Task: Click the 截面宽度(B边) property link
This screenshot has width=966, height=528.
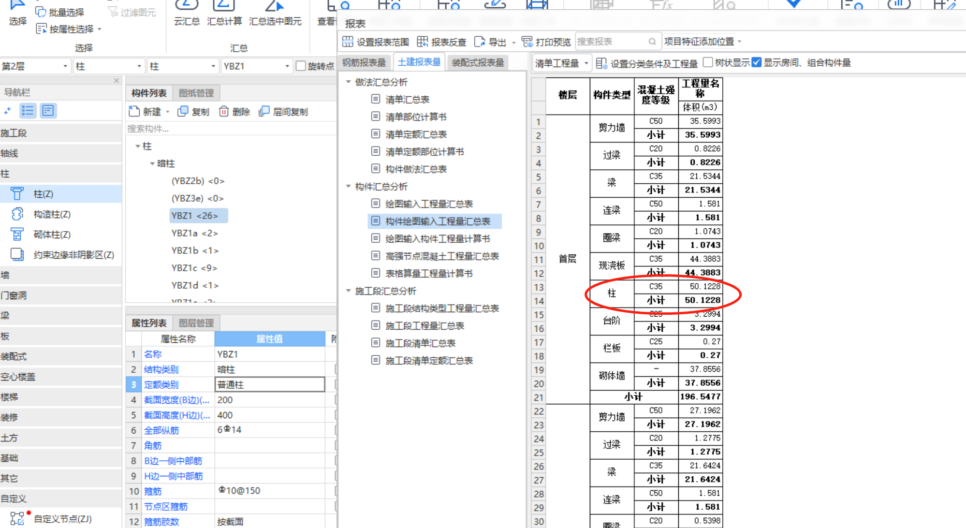Action: coord(177,400)
